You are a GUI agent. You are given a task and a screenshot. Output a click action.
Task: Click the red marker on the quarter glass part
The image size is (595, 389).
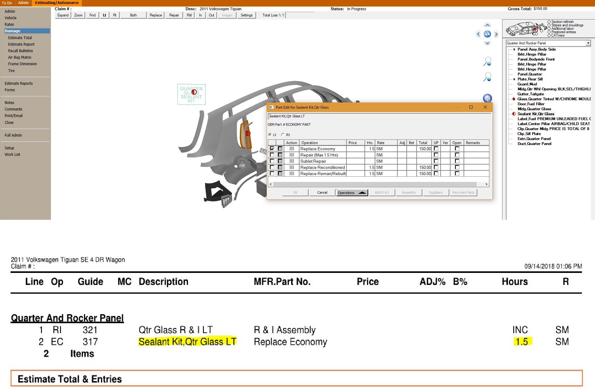[x=248, y=133]
